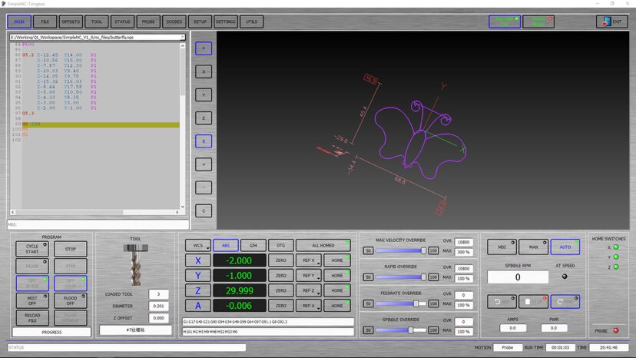Zoom out with the minus button
The width and height of the screenshot is (636, 358).
[x=204, y=187]
